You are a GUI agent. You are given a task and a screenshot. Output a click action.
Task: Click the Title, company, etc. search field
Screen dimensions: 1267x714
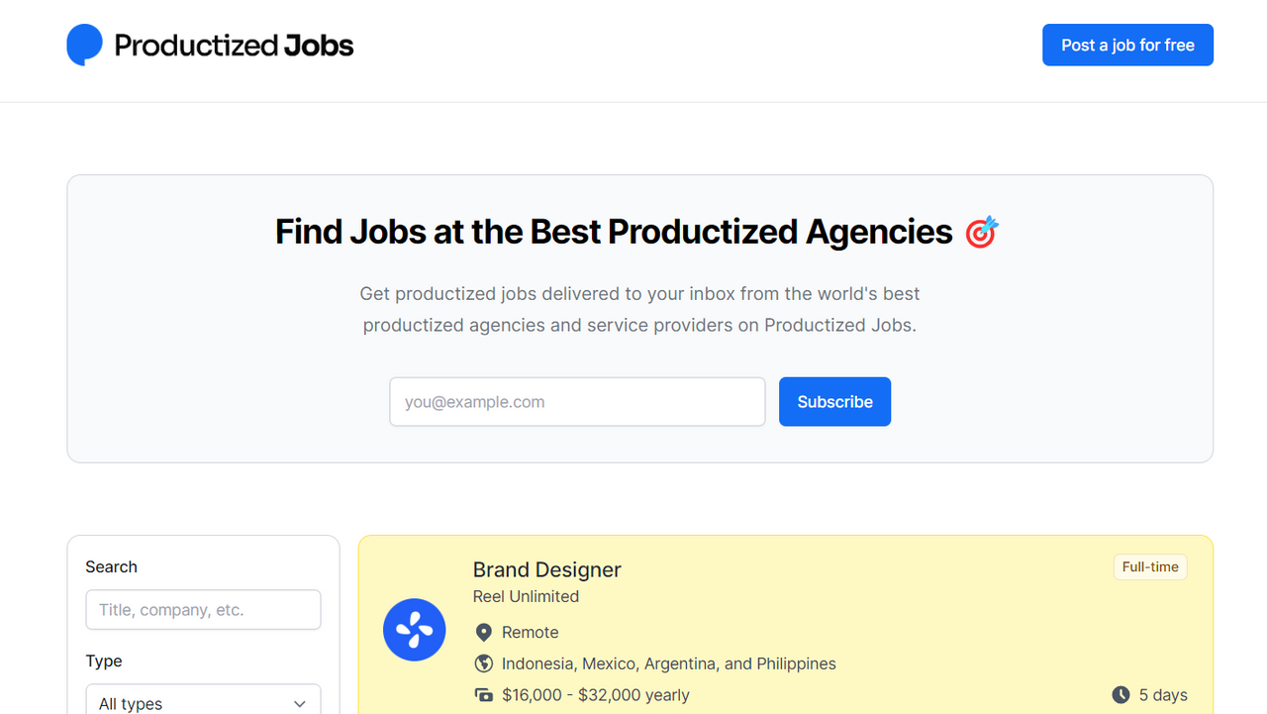coord(203,610)
